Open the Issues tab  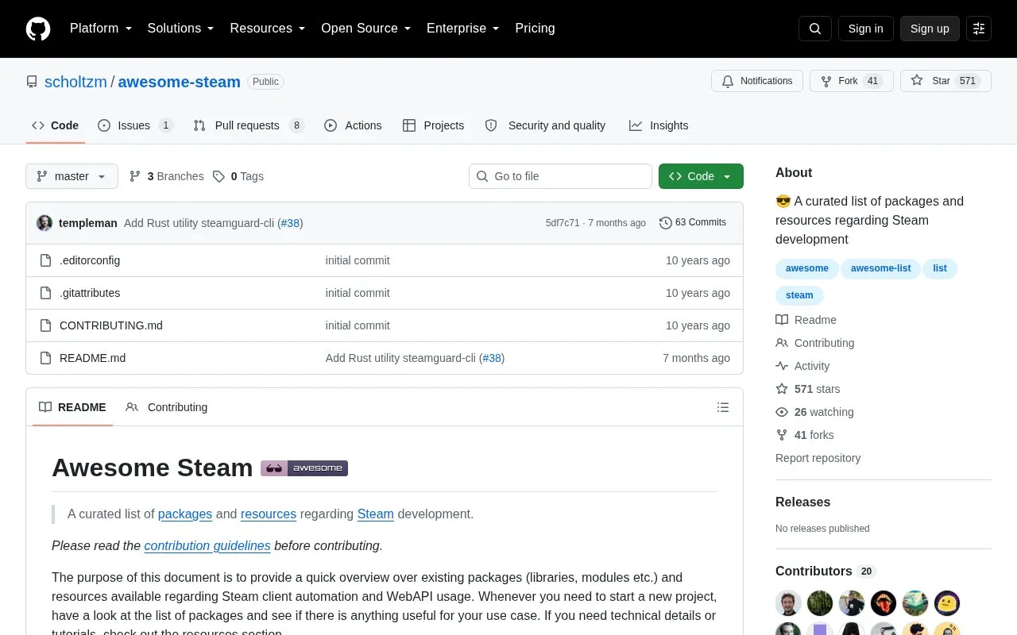(x=135, y=125)
